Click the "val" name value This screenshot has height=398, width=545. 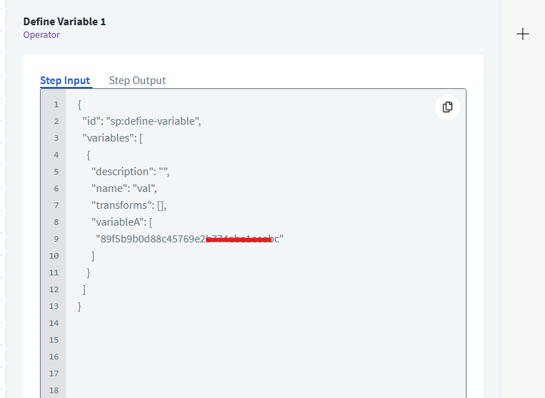145,188
